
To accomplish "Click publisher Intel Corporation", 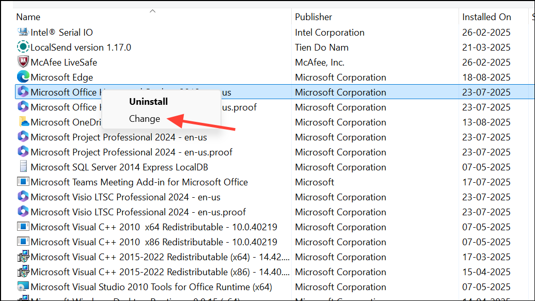I will (329, 33).
